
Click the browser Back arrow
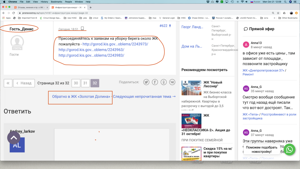[3, 13]
